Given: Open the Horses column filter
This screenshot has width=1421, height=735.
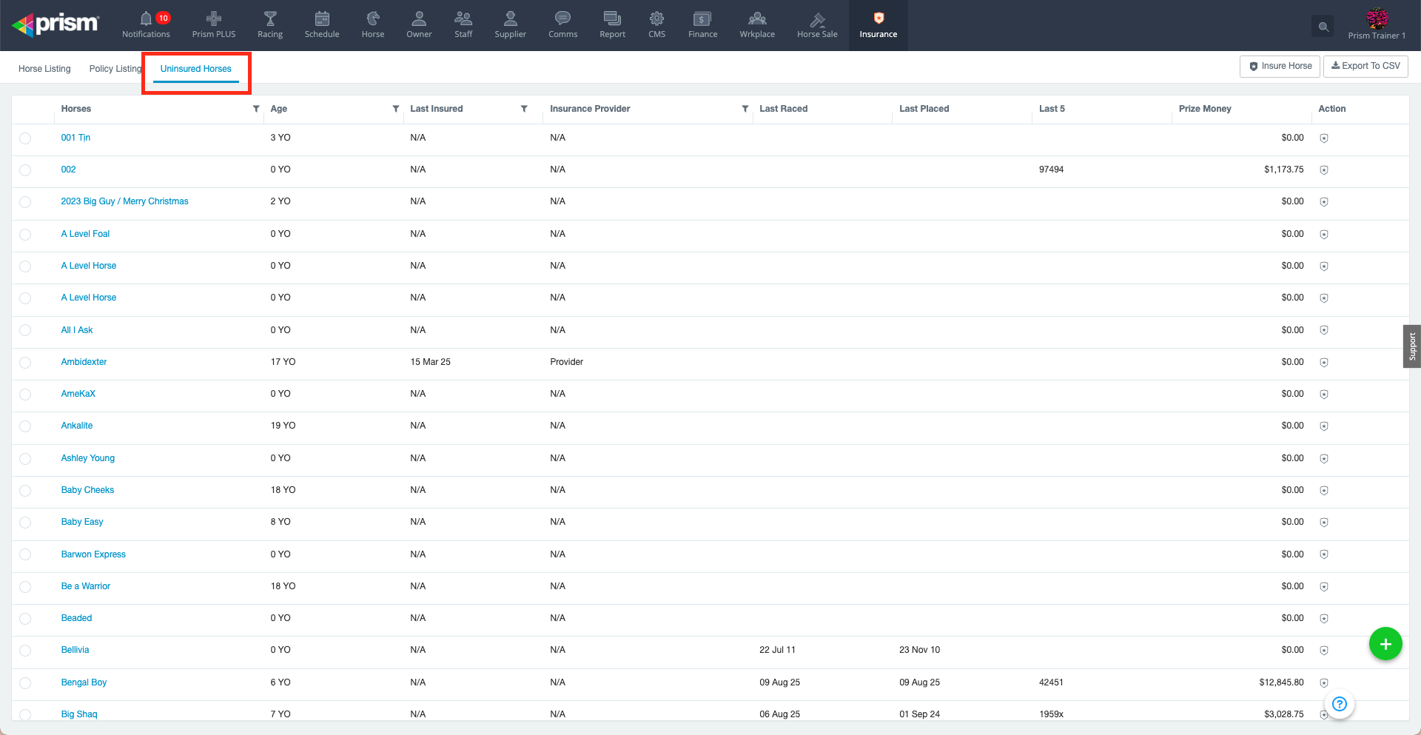Looking at the screenshot, I should pos(256,109).
